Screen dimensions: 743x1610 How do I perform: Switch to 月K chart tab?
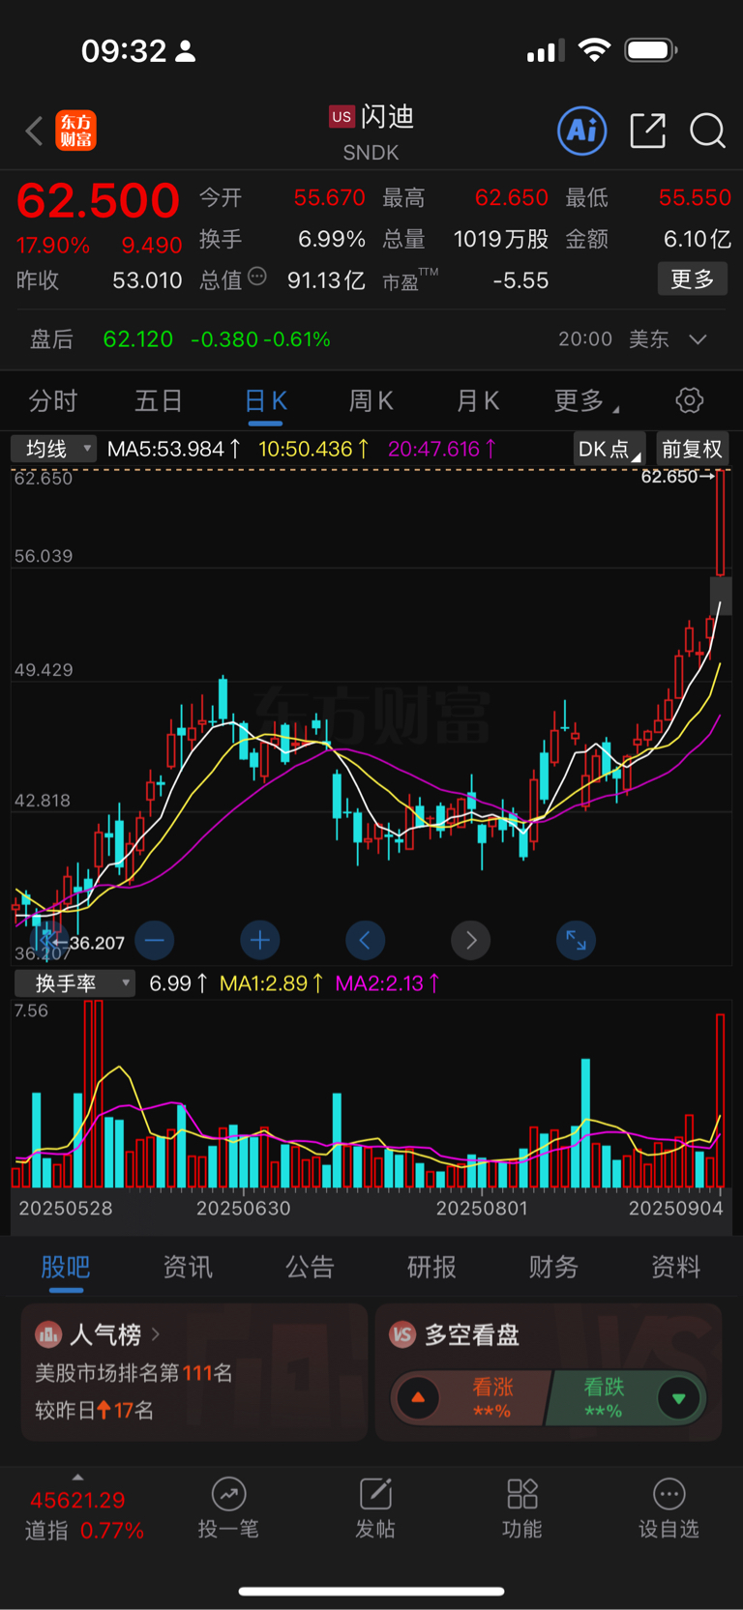coord(478,400)
